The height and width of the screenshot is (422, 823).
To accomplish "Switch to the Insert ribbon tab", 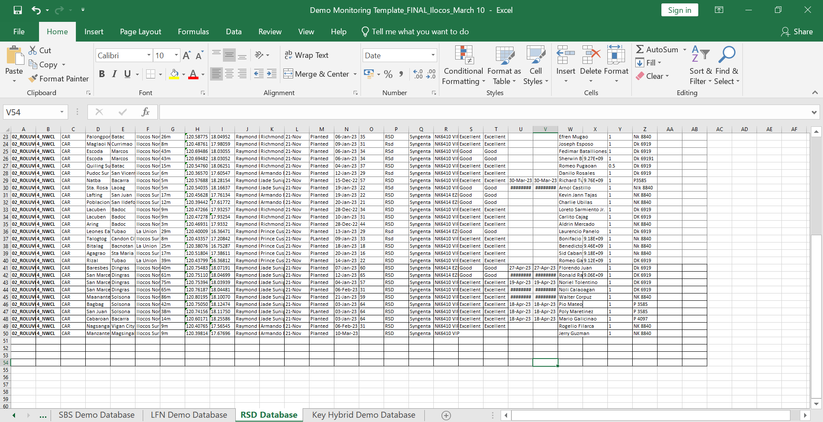I will point(94,32).
